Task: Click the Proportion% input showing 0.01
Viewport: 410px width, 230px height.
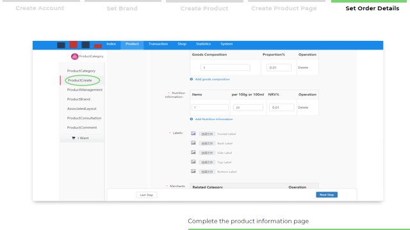Action: click(x=279, y=68)
